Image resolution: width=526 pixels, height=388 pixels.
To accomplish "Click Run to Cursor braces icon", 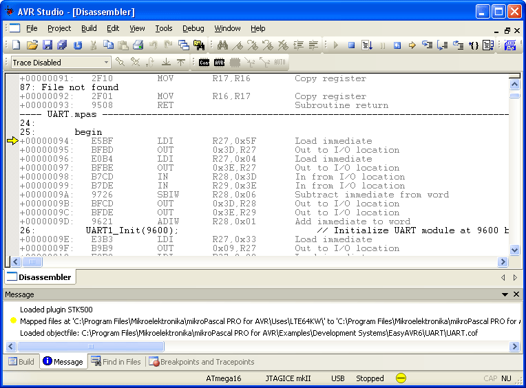I will [474, 45].
